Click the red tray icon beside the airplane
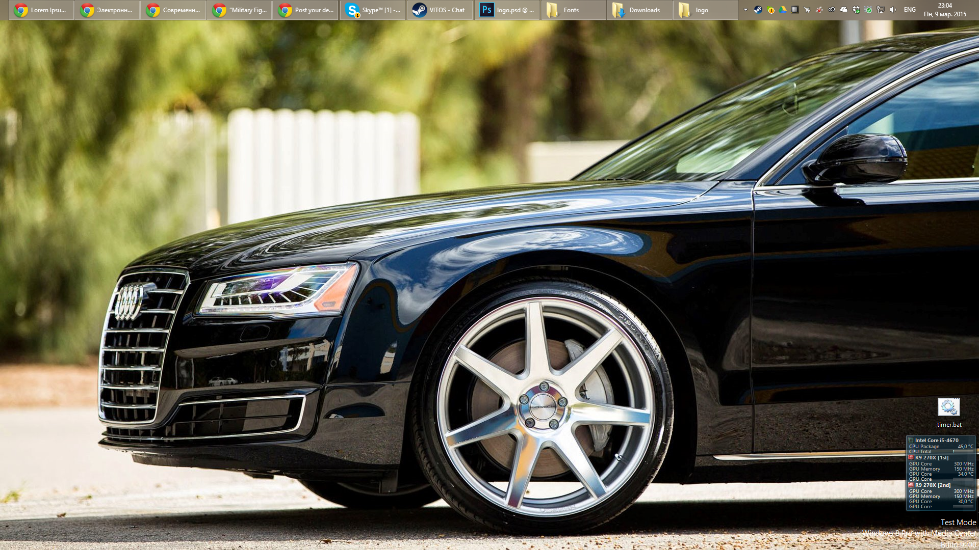979x550 pixels. tap(819, 10)
